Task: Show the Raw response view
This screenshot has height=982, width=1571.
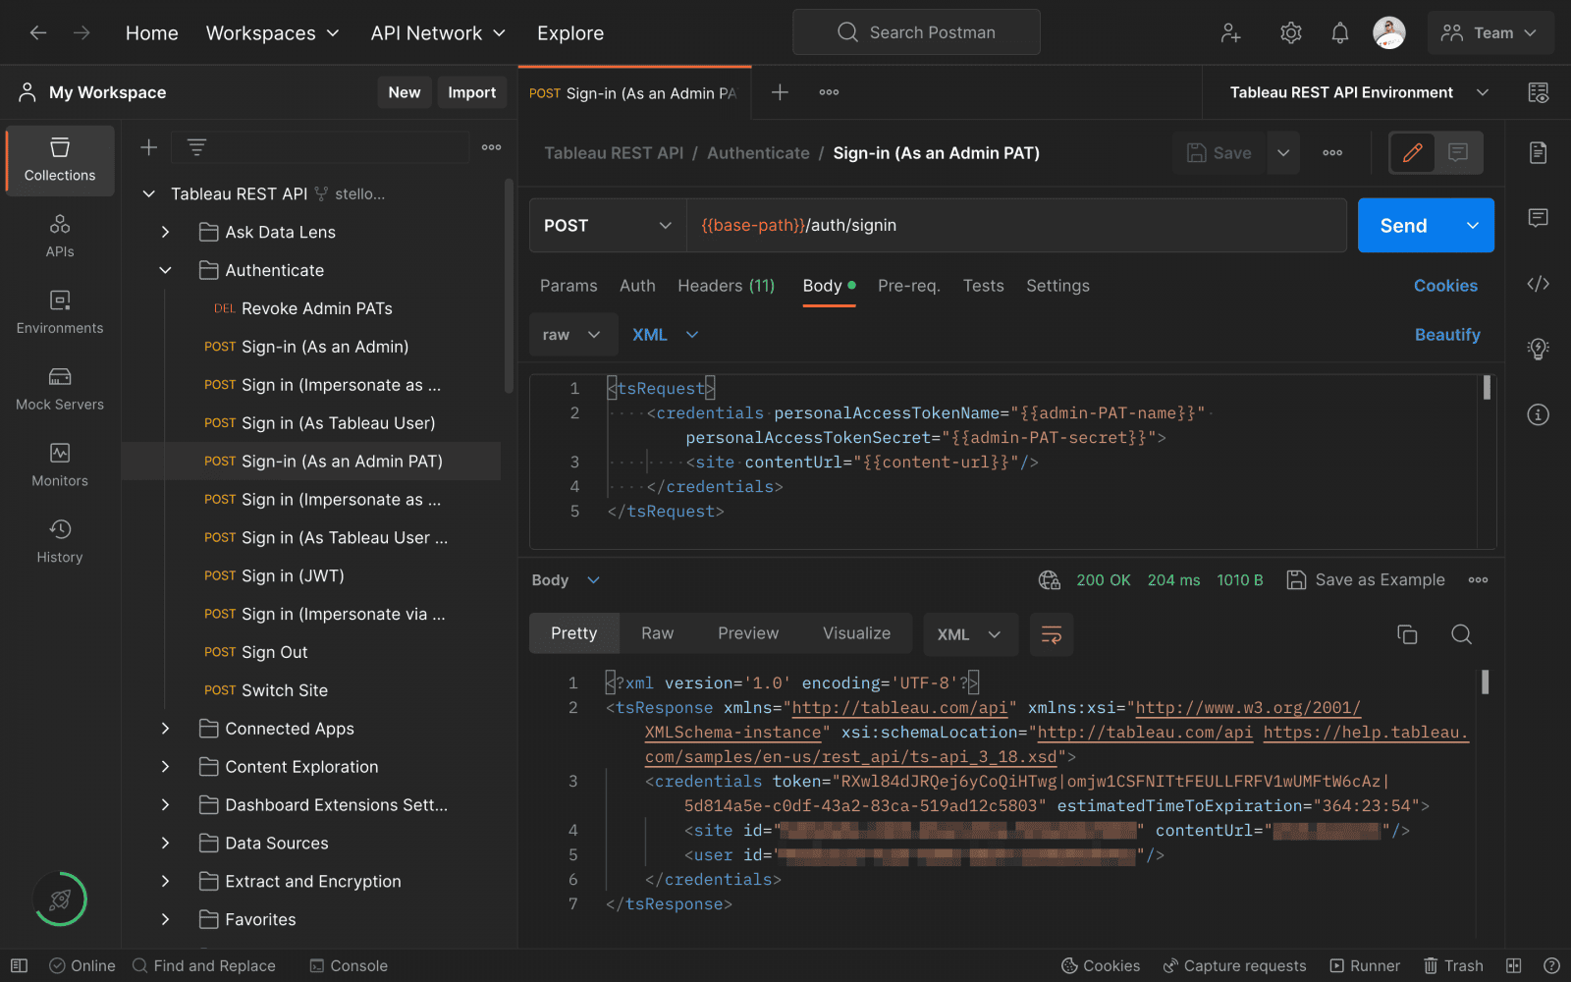Action: tap(658, 634)
